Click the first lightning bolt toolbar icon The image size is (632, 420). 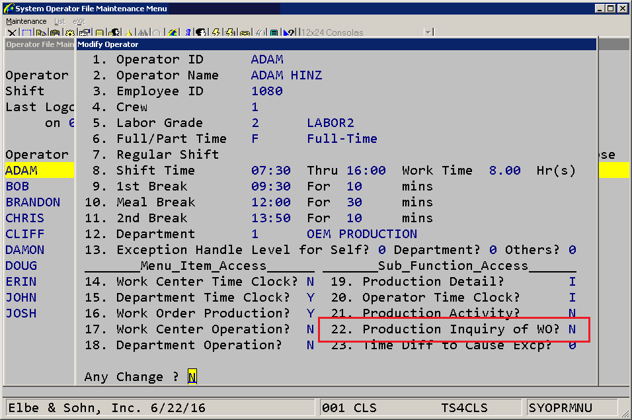tap(216, 32)
